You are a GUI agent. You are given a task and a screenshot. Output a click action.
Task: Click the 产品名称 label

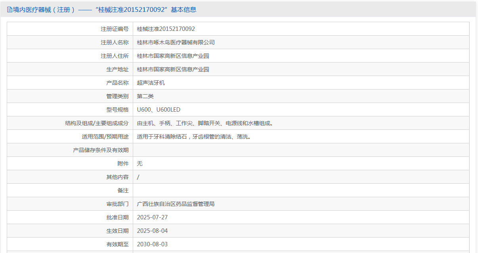[117, 83]
